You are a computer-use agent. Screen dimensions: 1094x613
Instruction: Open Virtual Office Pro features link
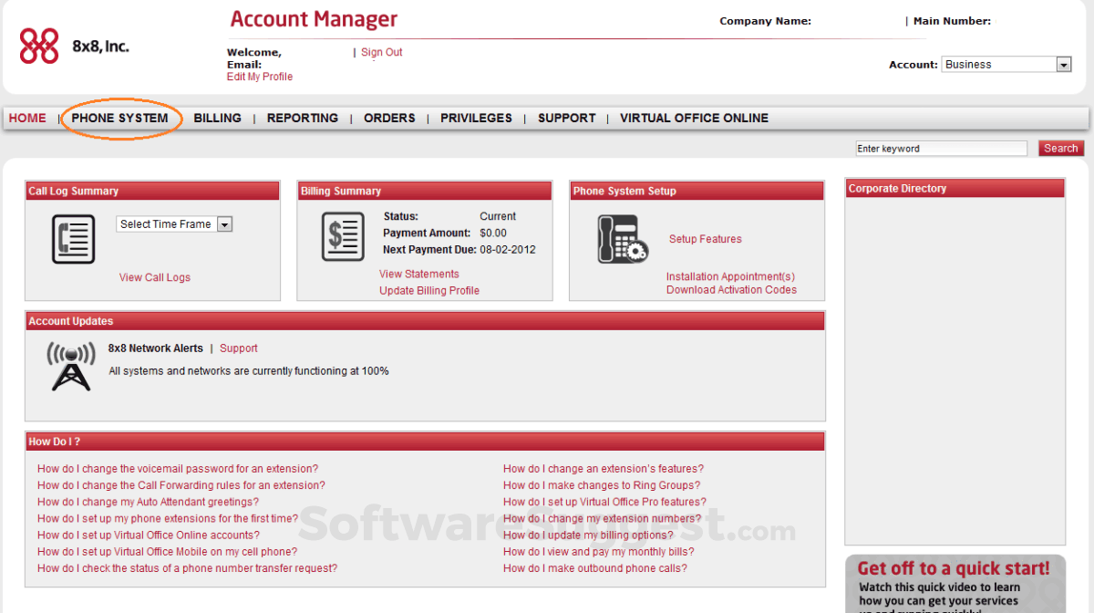click(x=604, y=502)
